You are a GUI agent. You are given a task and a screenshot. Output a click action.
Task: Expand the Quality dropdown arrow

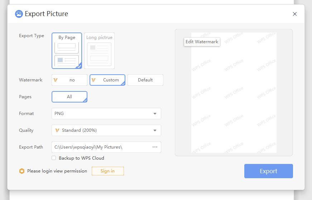tap(155, 130)
